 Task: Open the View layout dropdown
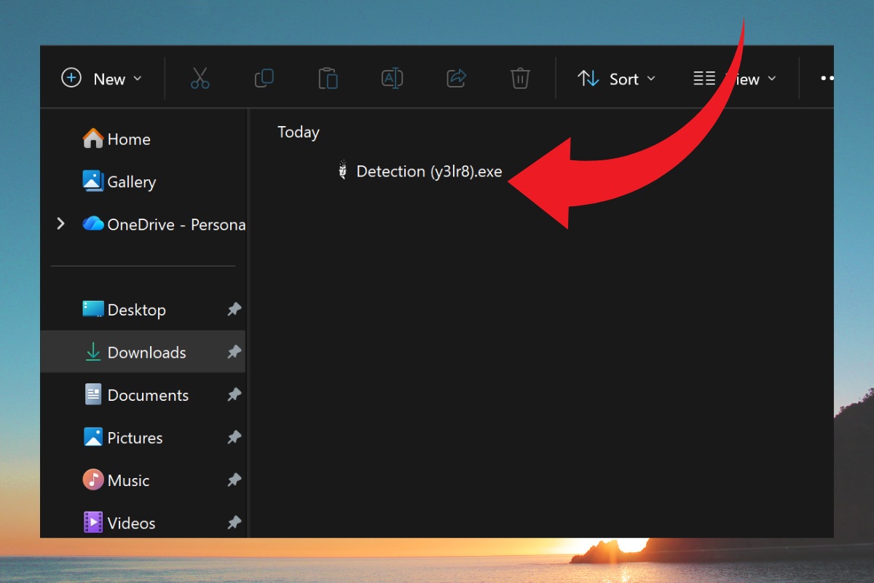click(734, 79)
